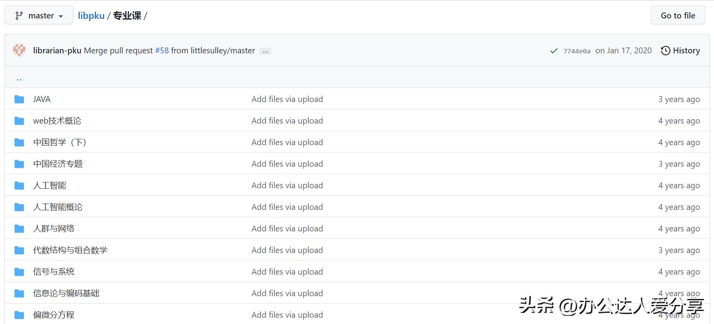The height and width of the screenshot is (324, 714).
Task: Open the librarian-pku author link
Action: [57, 51]
